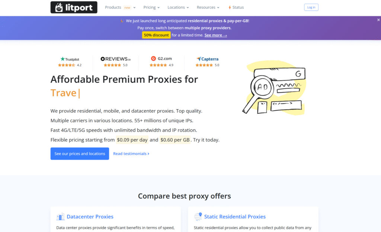Click the REVIEWS.io rating logo
The height and width of the screenshot is (232, 381).
[115, 59]
